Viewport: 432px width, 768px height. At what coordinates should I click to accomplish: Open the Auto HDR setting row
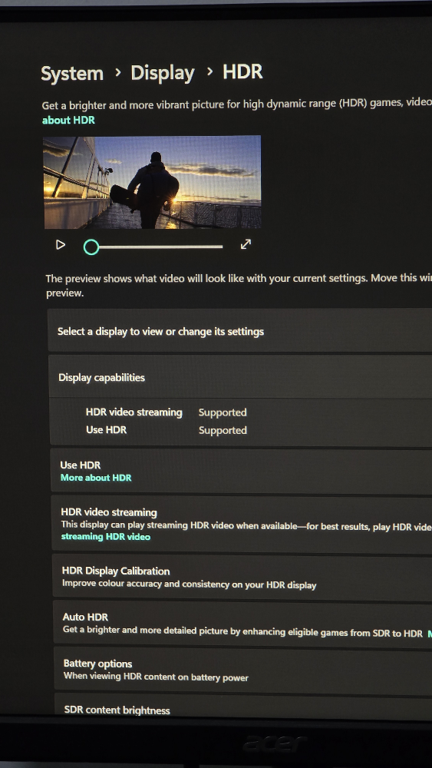coord(243,623)
